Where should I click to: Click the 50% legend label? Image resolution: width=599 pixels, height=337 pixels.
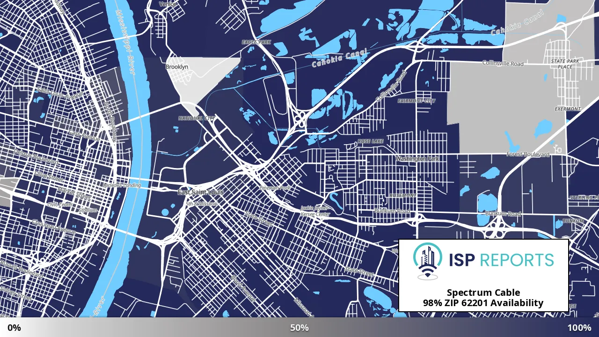click(299, 328)
